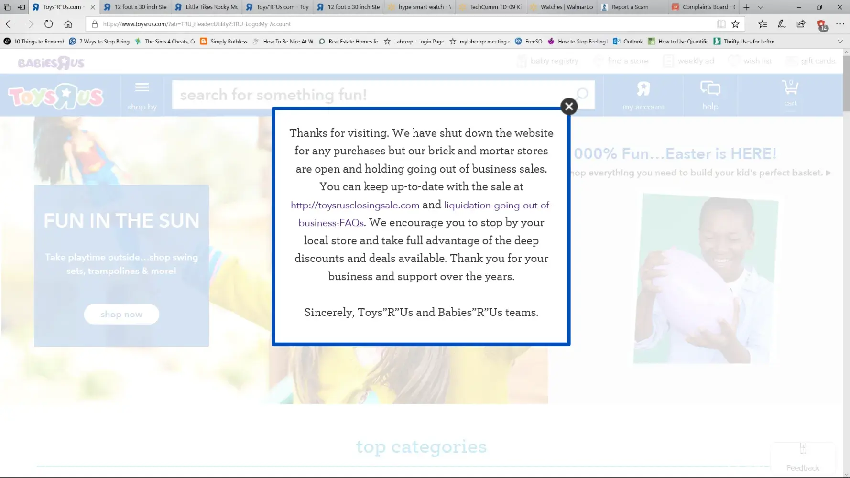Click the search magnifier icon

click(582, 93)
